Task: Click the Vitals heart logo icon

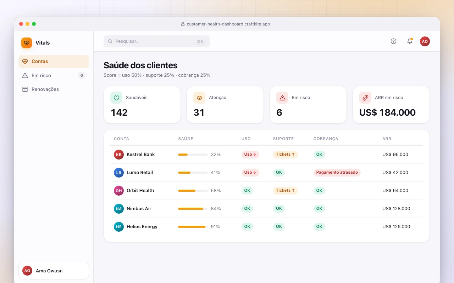Action: (x=27, y=43)
